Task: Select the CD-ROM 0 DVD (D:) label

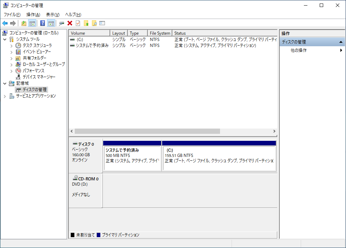Action: coord(86,190)
